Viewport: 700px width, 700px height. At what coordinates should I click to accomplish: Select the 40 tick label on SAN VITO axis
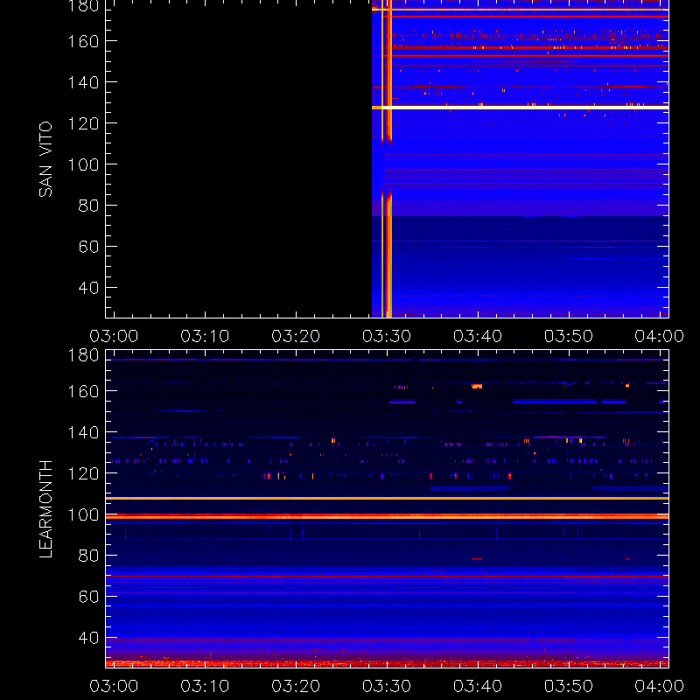(x=88, y=288)
